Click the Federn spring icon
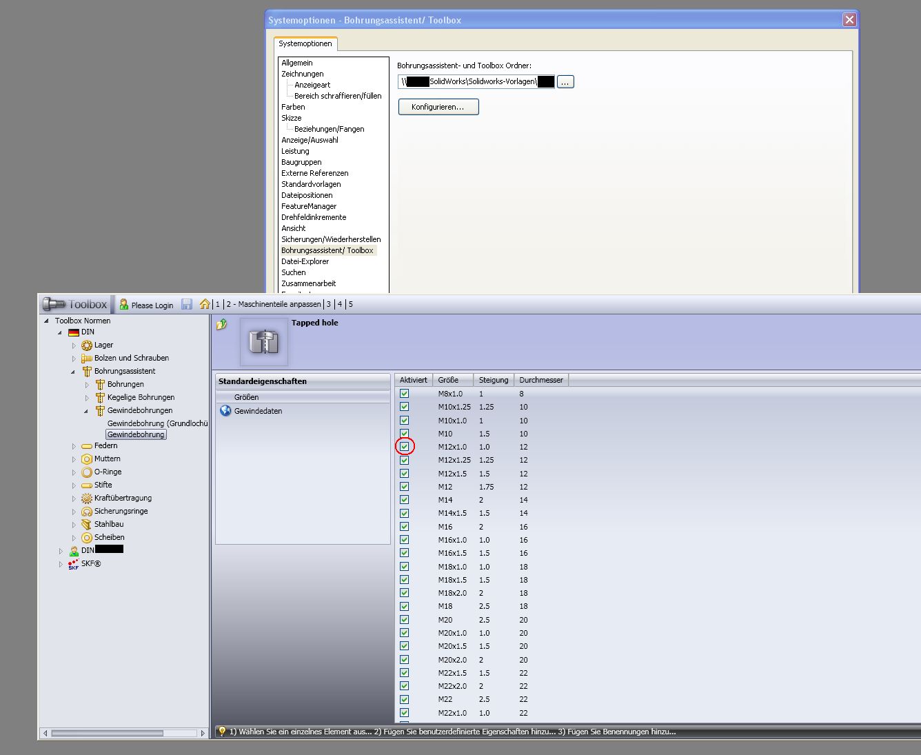Viewport: 921px width, 755px height. [87, 446]
